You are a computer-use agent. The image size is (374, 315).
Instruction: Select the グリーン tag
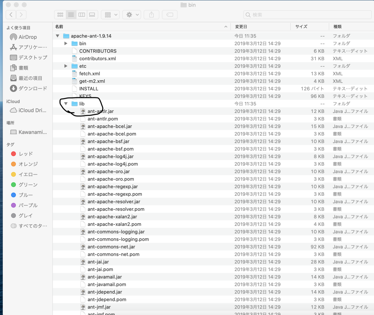click(x=24, y=185)
